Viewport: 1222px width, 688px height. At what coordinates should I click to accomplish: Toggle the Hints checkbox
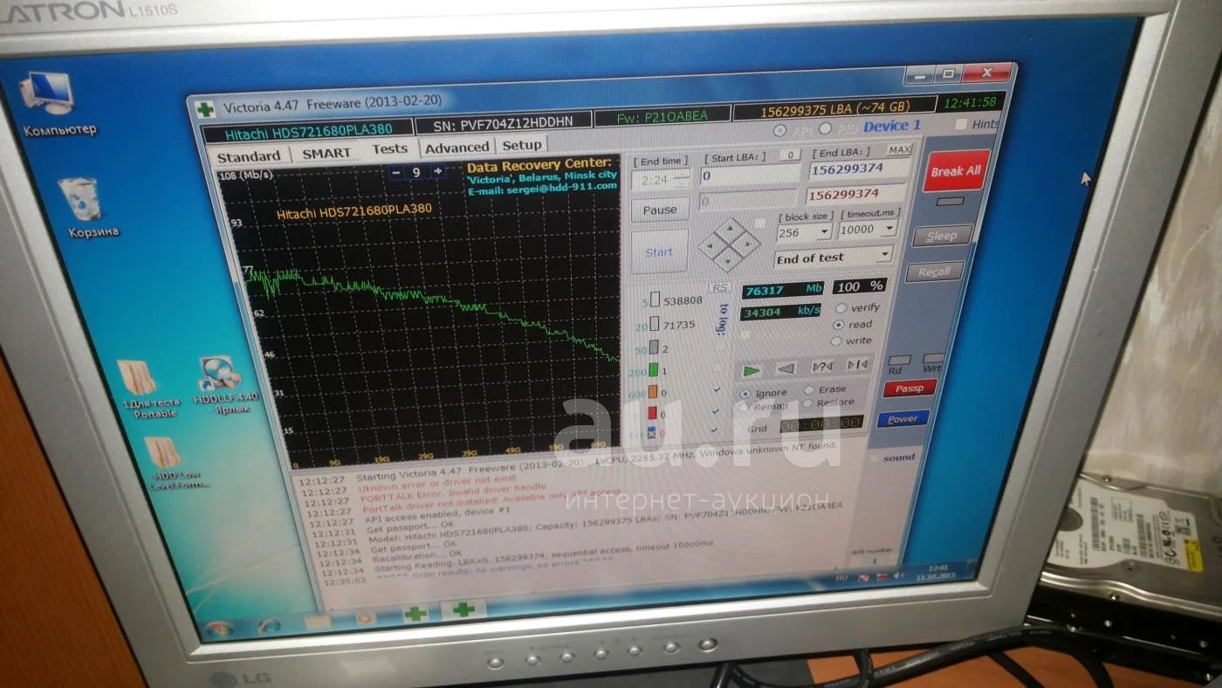click(961, 125)
